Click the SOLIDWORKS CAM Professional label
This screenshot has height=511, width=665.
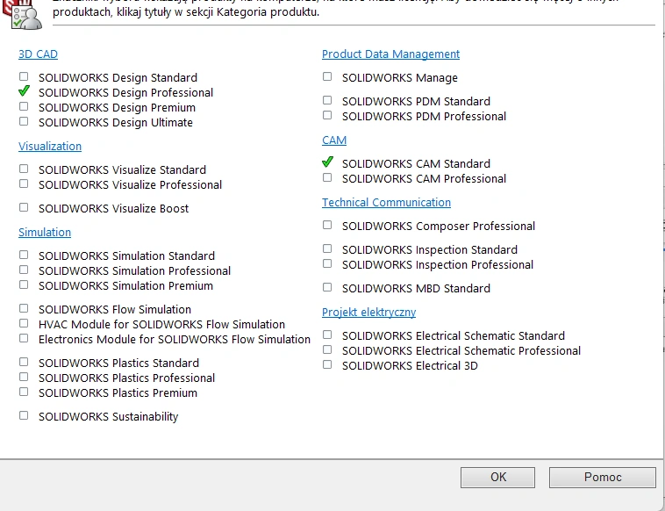(424, 179)
